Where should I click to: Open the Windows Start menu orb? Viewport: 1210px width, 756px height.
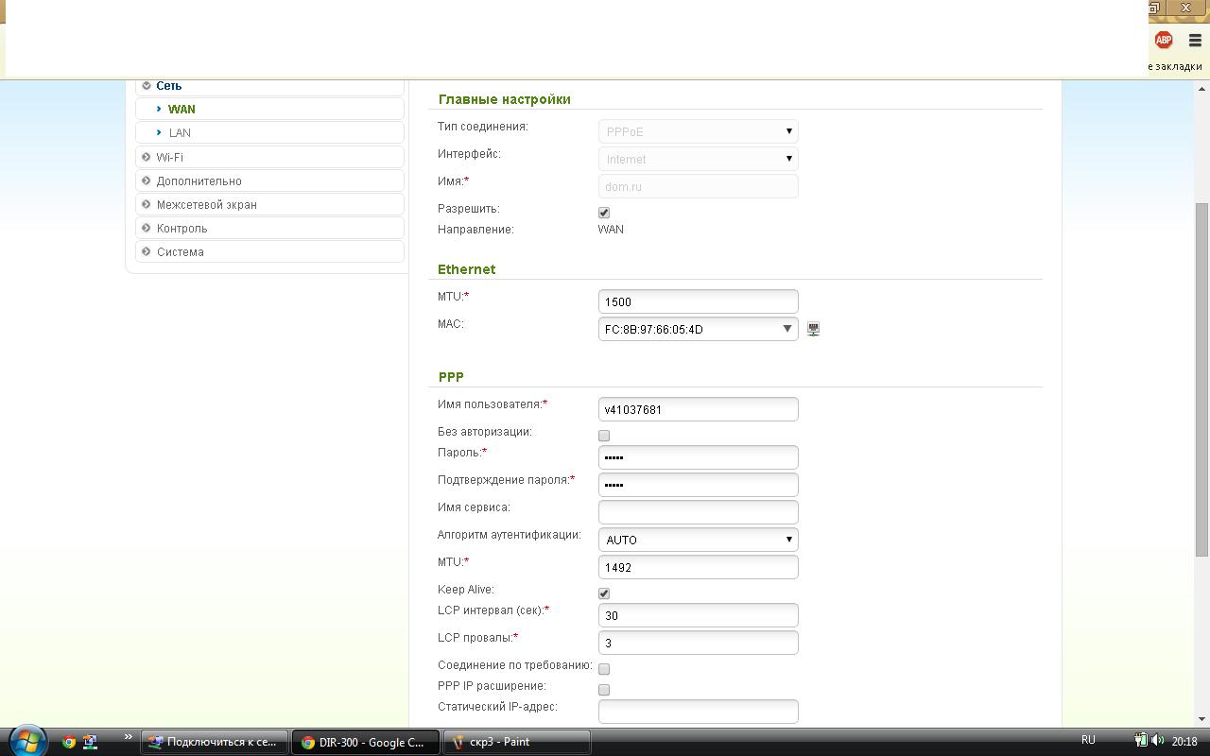[26, 741]
